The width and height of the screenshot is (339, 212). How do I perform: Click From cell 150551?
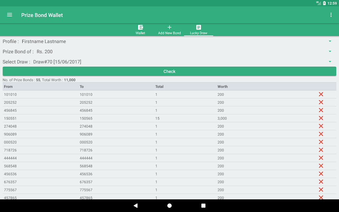(x=10, y=118)
